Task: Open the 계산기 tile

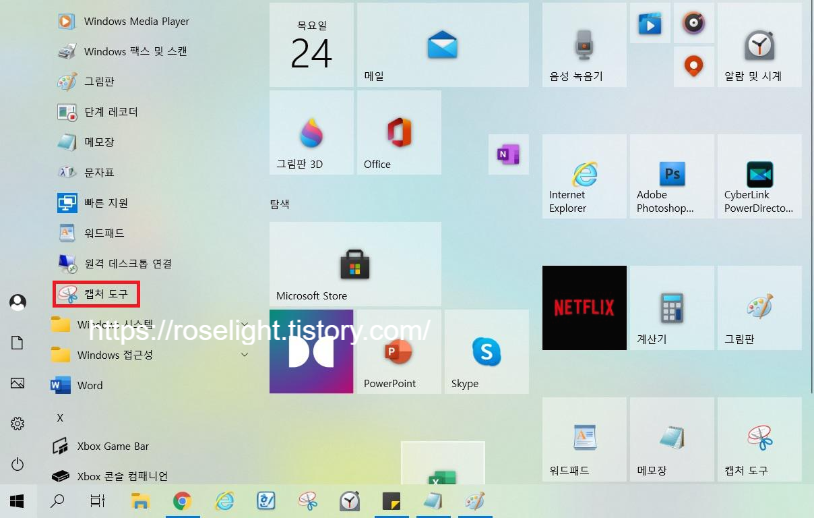Action: [x=672, y=308]
